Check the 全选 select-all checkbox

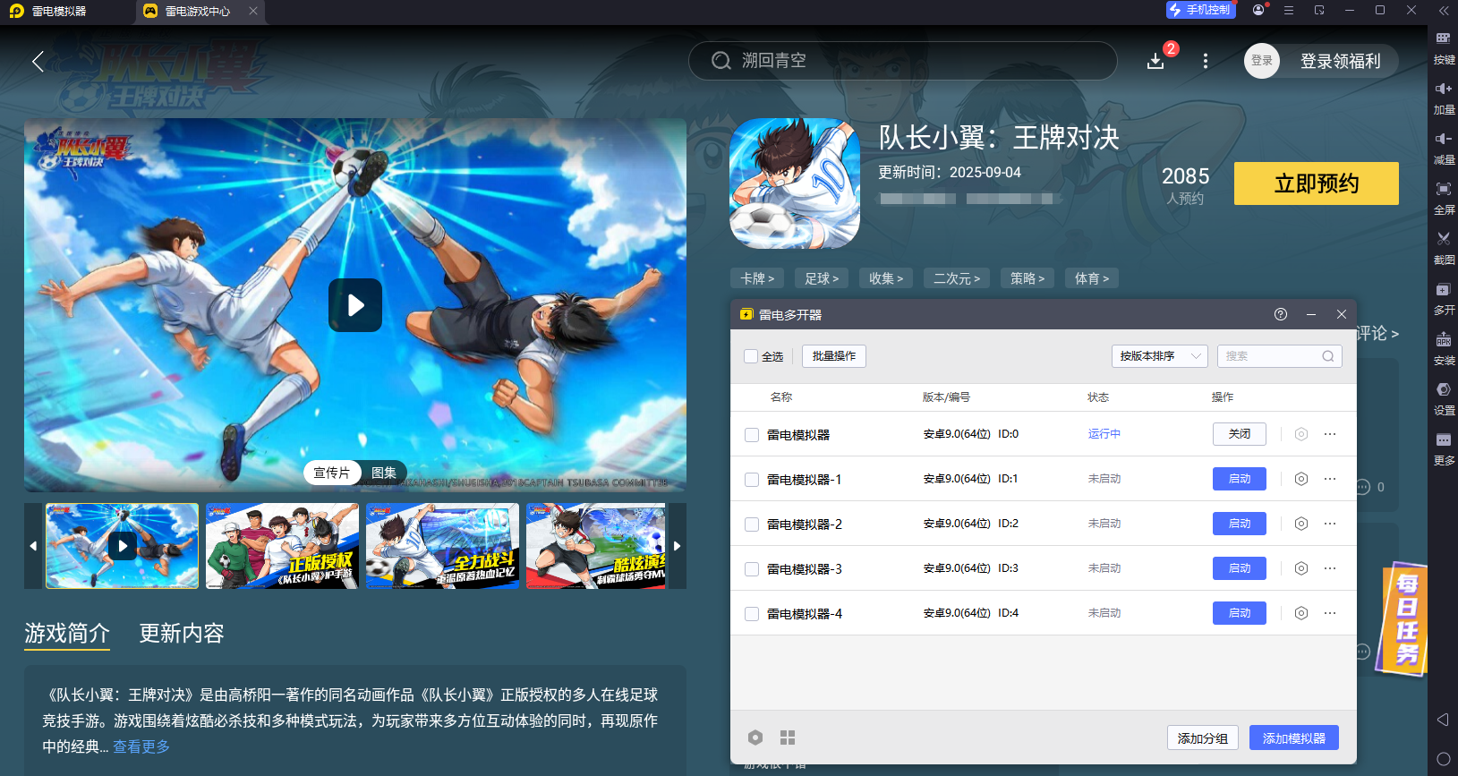(751, 356)
